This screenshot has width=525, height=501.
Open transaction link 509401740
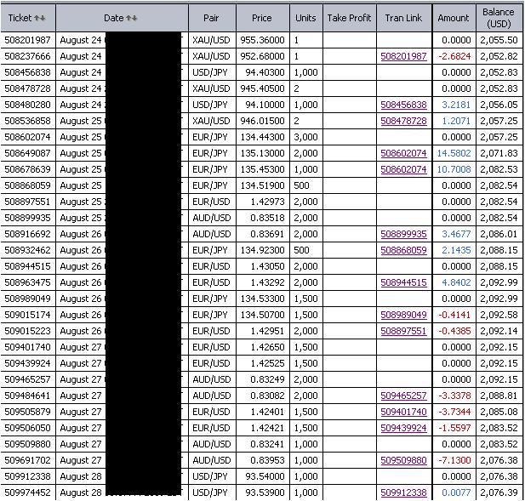(x=404, y=412)
